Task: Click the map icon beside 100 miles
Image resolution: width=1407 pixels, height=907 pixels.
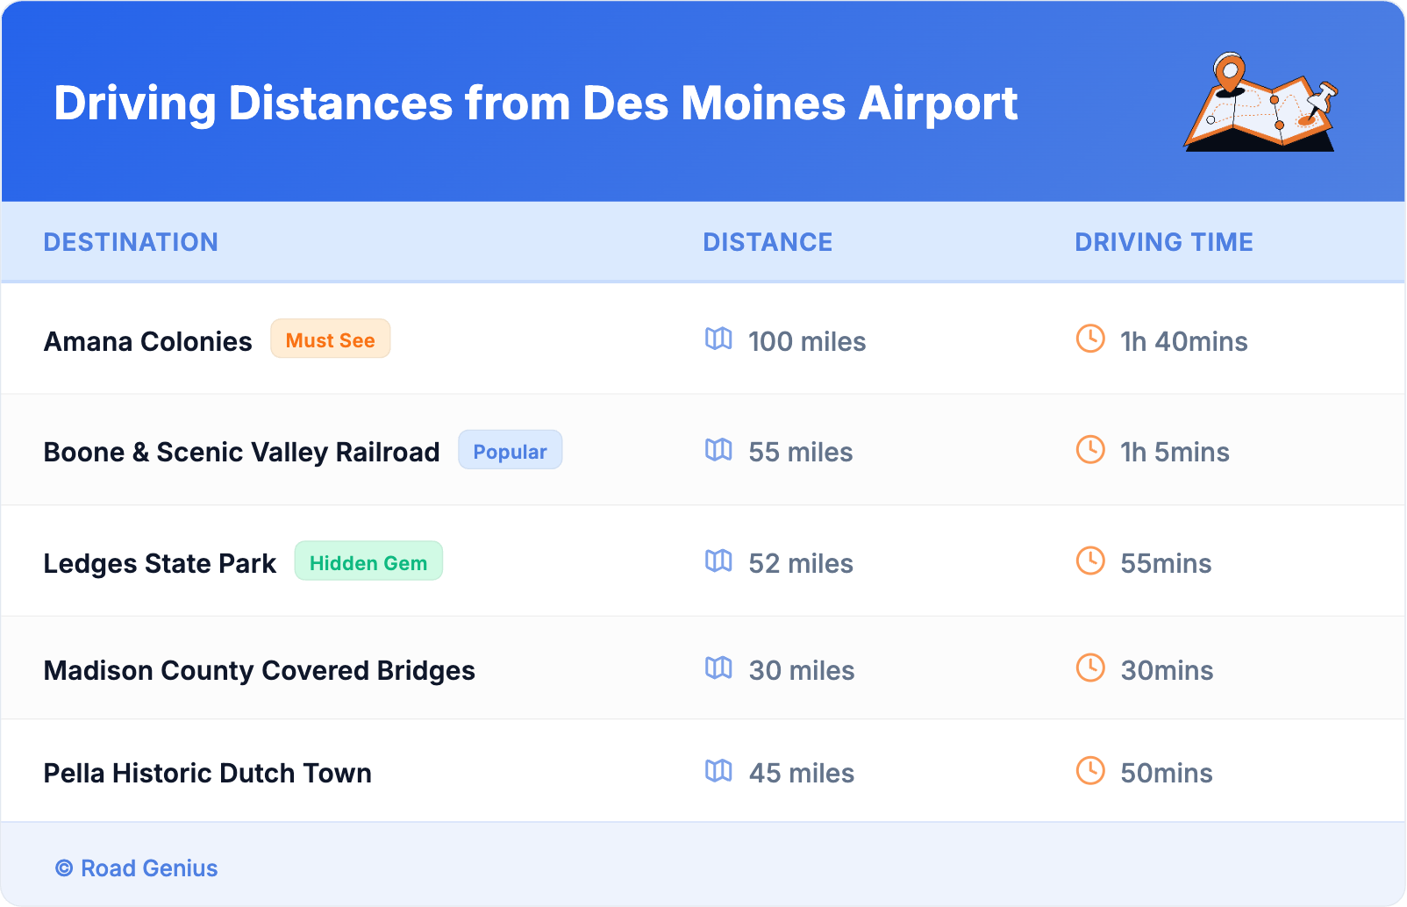Action: (x=718, y=339)
